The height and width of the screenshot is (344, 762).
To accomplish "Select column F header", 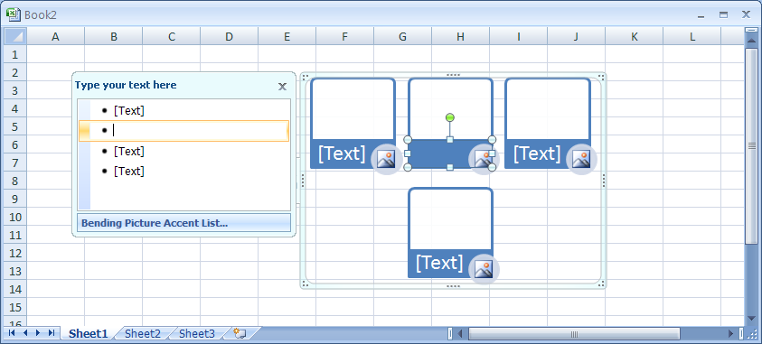I will 344,36.
